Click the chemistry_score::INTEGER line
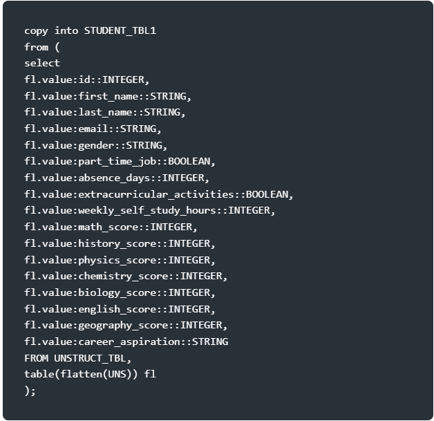This screenshot has height=421, width=434. (x=126, y=277)
